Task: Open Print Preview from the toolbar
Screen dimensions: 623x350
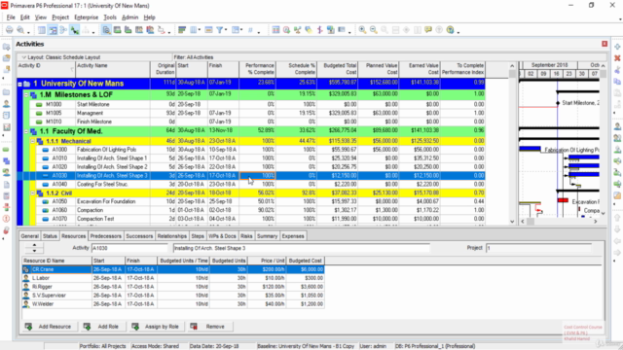Action: click(x=20, y=30)
